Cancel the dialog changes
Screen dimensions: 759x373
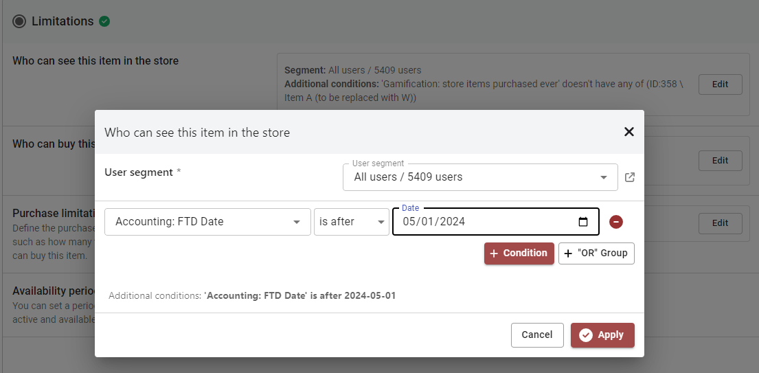pos(536,335)
